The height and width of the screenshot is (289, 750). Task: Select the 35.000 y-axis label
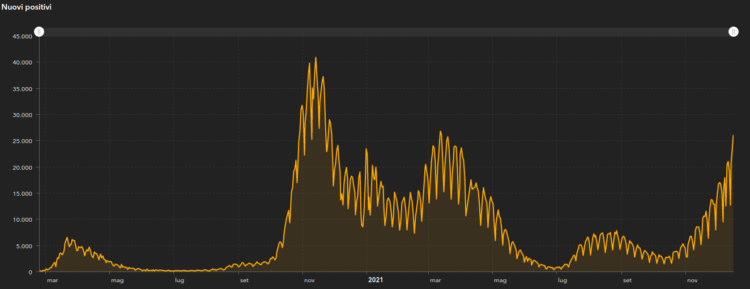coord(22,89)
